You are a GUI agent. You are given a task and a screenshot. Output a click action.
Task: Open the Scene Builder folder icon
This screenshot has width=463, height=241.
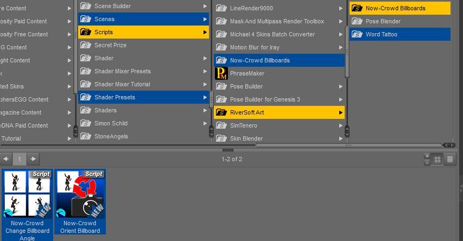[x=86, y=6]
